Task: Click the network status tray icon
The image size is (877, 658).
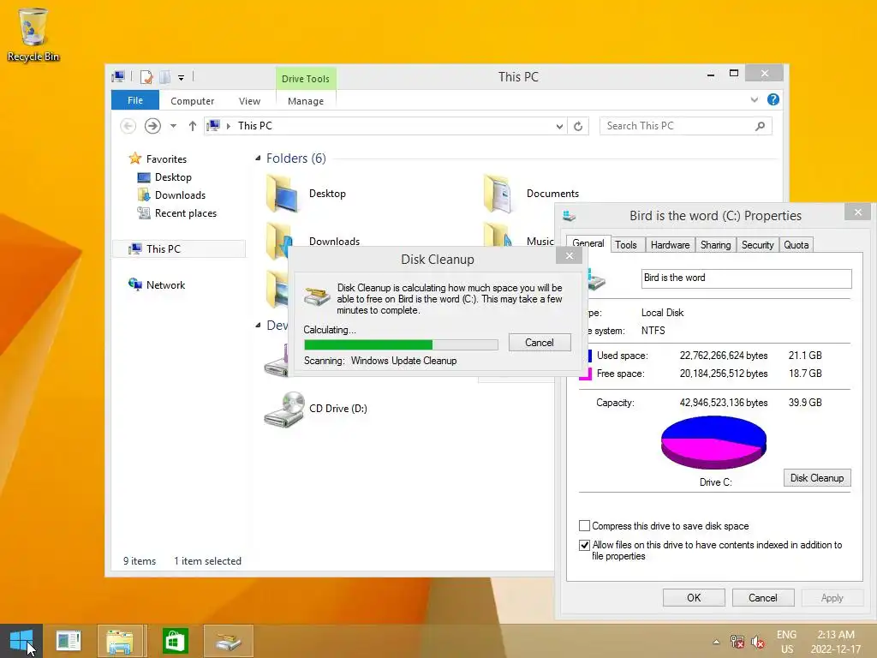Action: tap(737, 642)
